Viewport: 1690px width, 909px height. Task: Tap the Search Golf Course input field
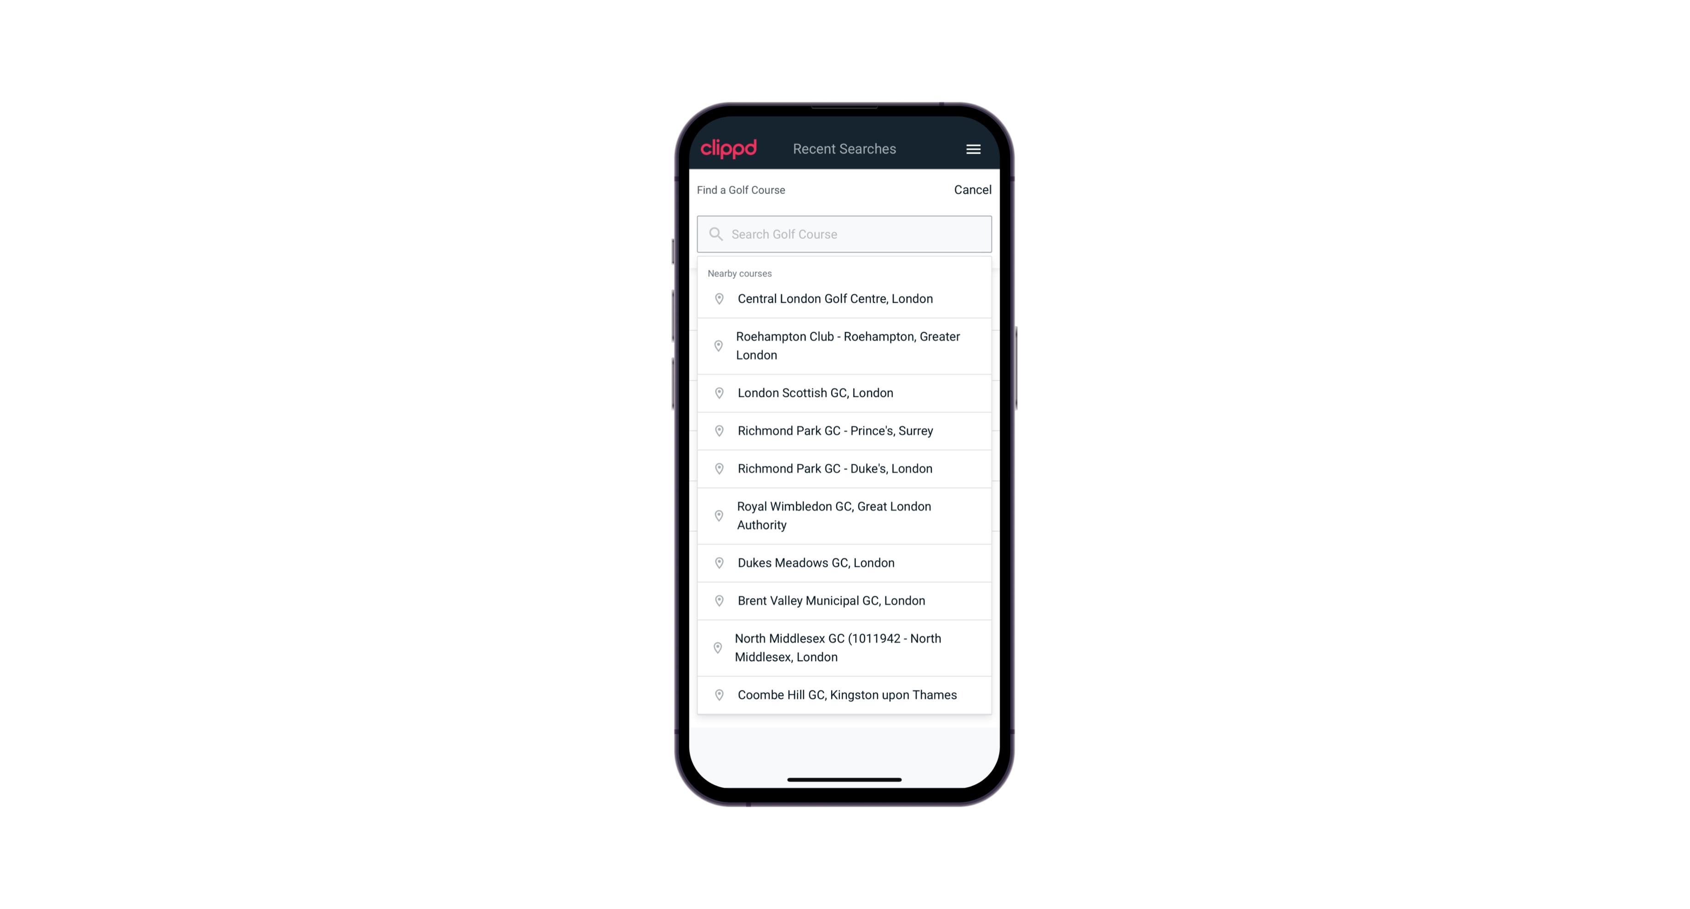pyautogui.click(x=844, y=234)
